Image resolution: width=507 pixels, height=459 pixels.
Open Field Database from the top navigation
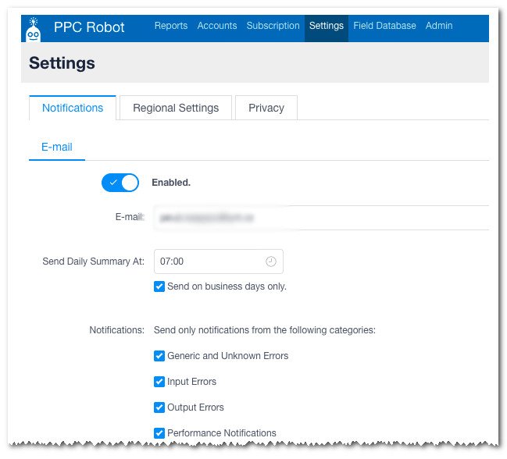[x=384, y=26]
